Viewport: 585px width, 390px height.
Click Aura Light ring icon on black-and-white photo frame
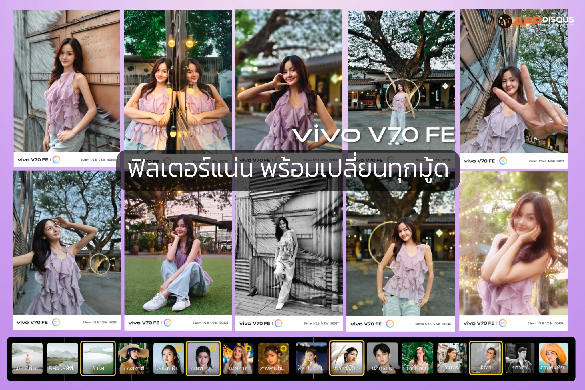(278, 323)
